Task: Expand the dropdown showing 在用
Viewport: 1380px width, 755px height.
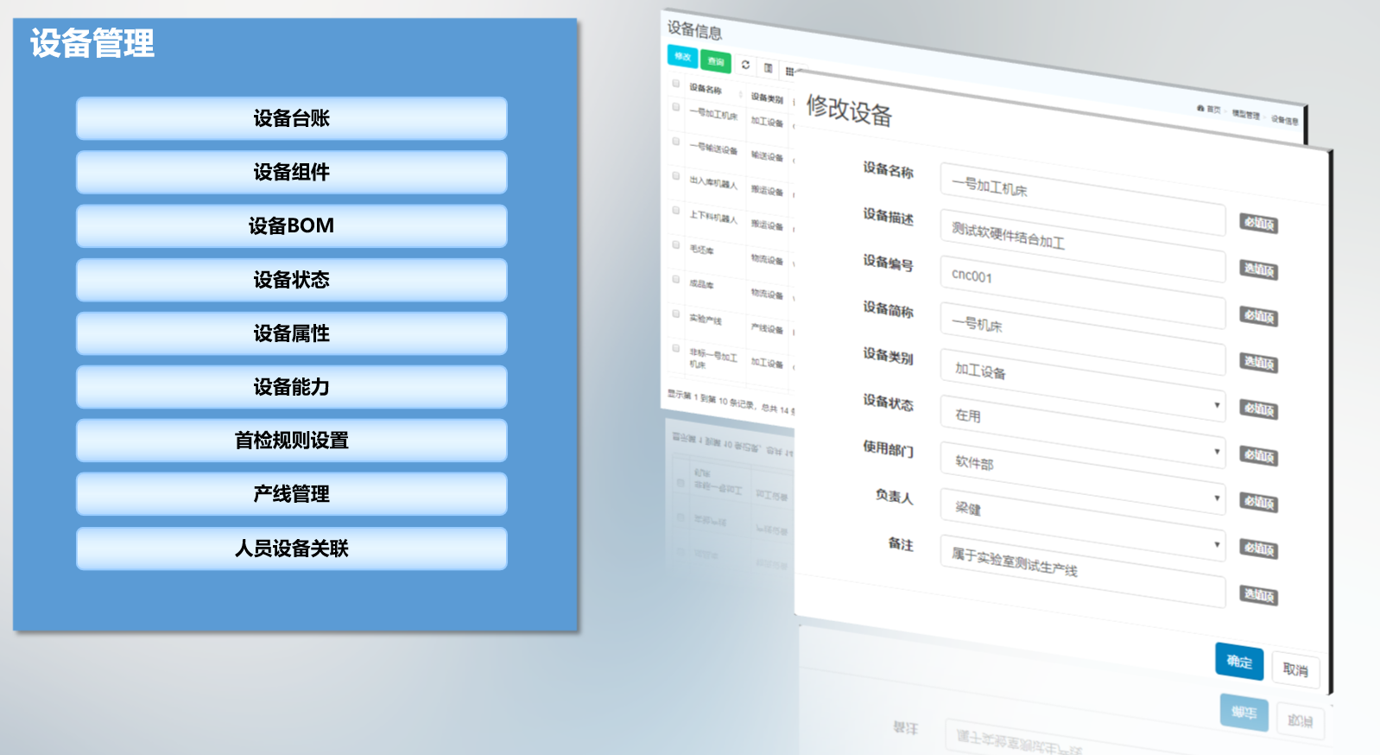Action: pyautogui.click(x=1083, y=431)
